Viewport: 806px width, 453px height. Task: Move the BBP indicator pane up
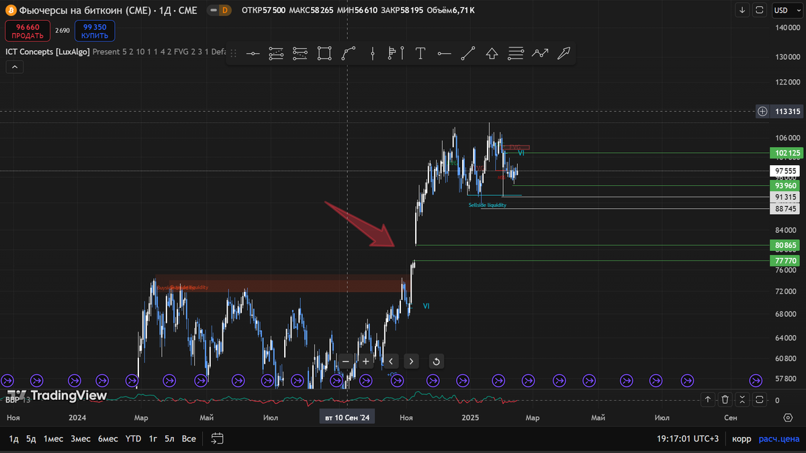click(x=708, y=399)
